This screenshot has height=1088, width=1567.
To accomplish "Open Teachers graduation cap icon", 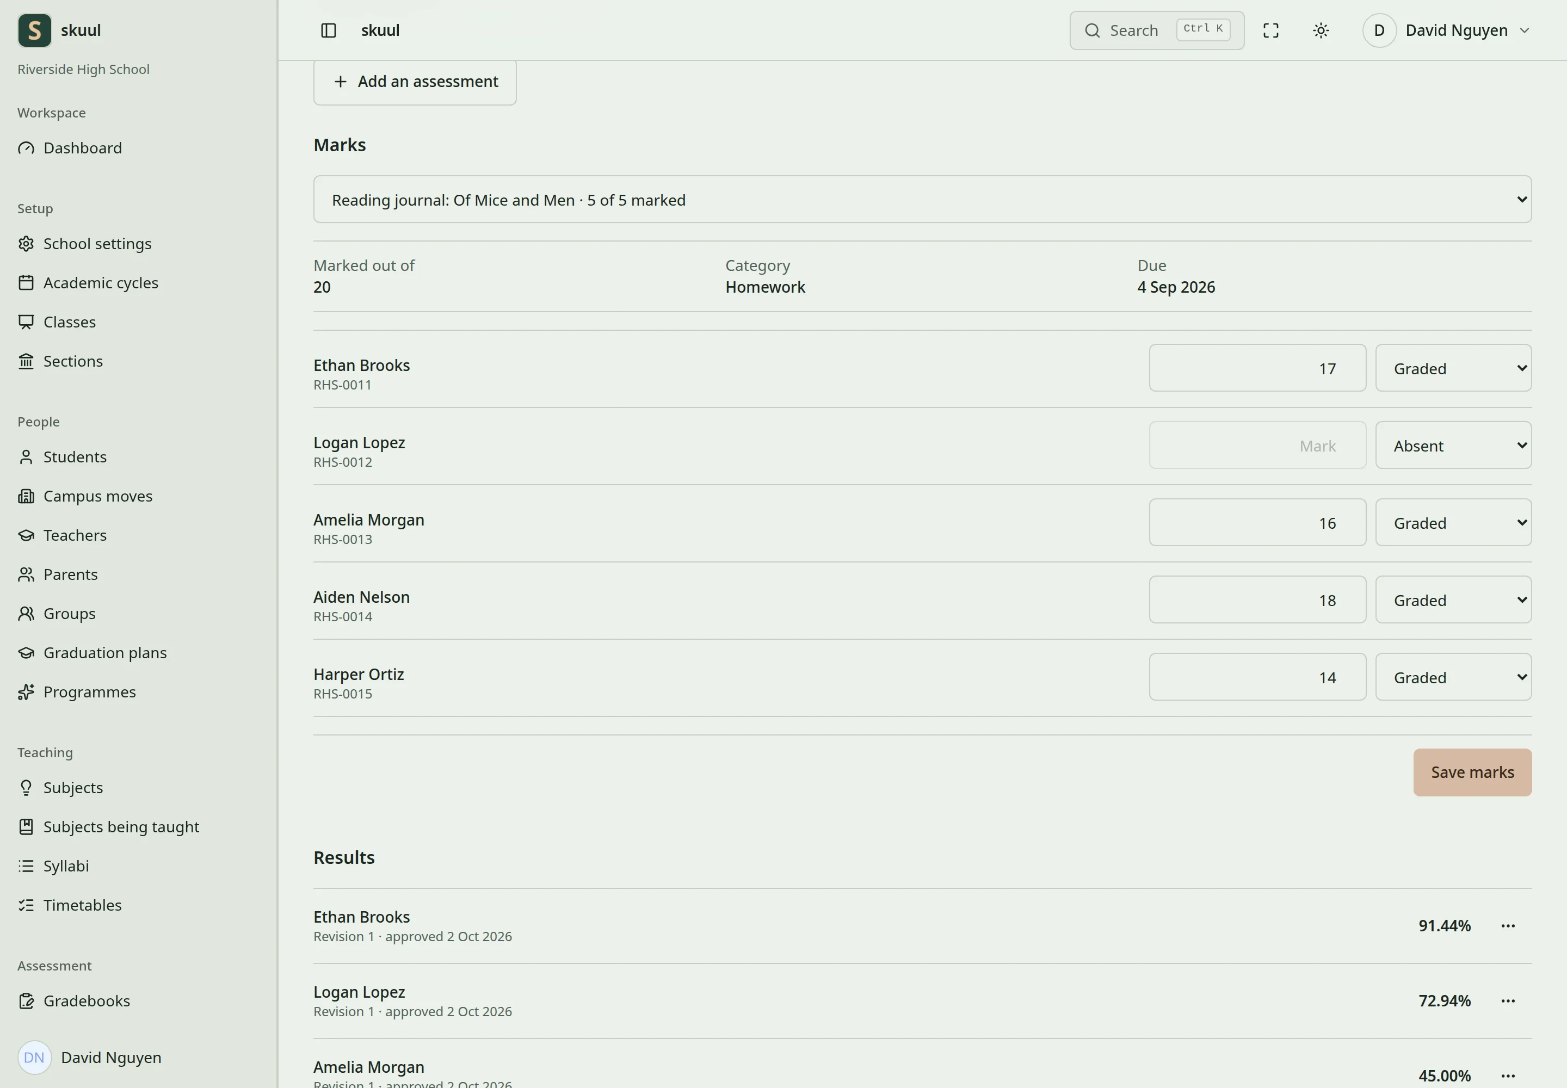I will coord(26,535).
